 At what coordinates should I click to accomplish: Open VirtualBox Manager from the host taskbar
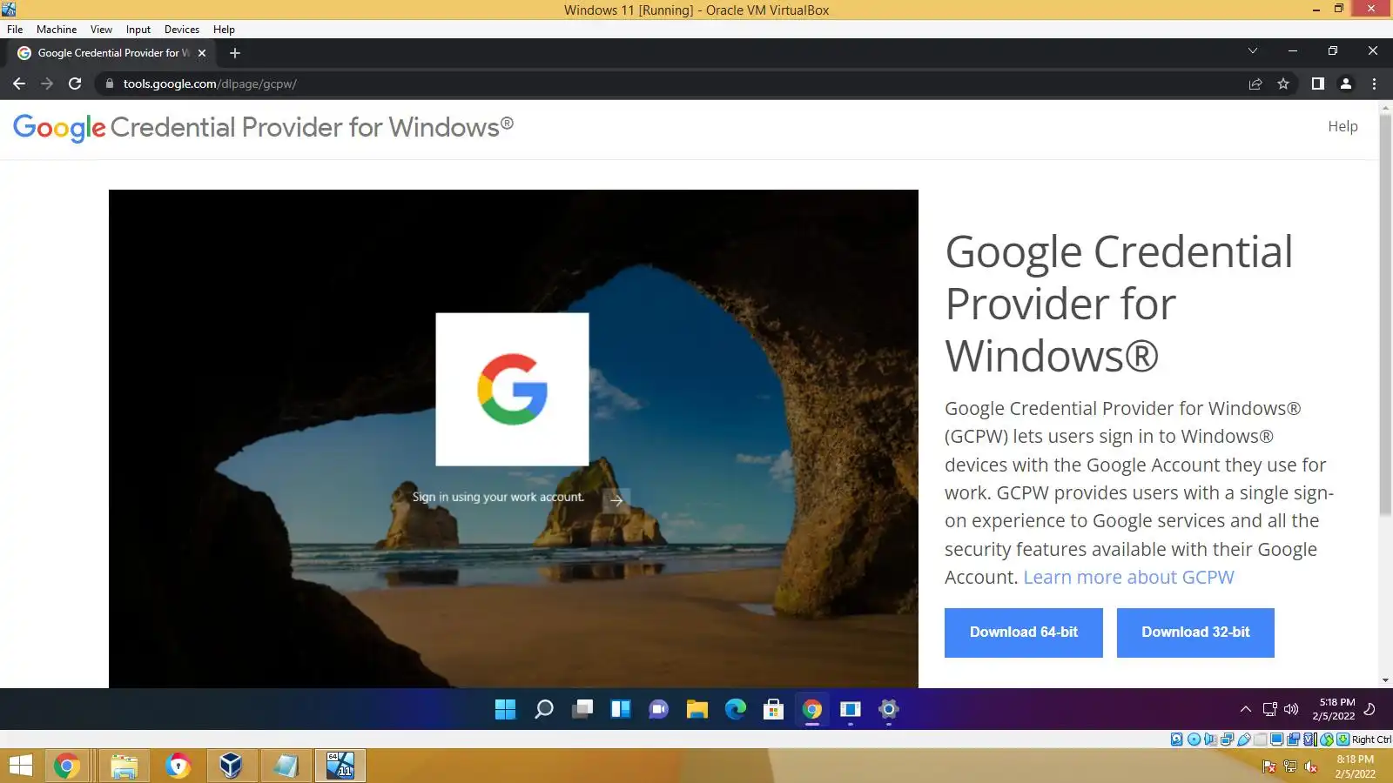pos(231,766)
